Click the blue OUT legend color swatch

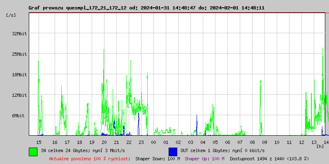tap(173, 151)
